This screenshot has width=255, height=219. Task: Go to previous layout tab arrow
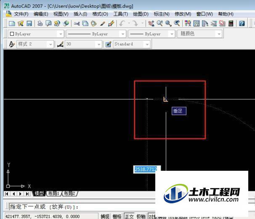tap(13, 194)
